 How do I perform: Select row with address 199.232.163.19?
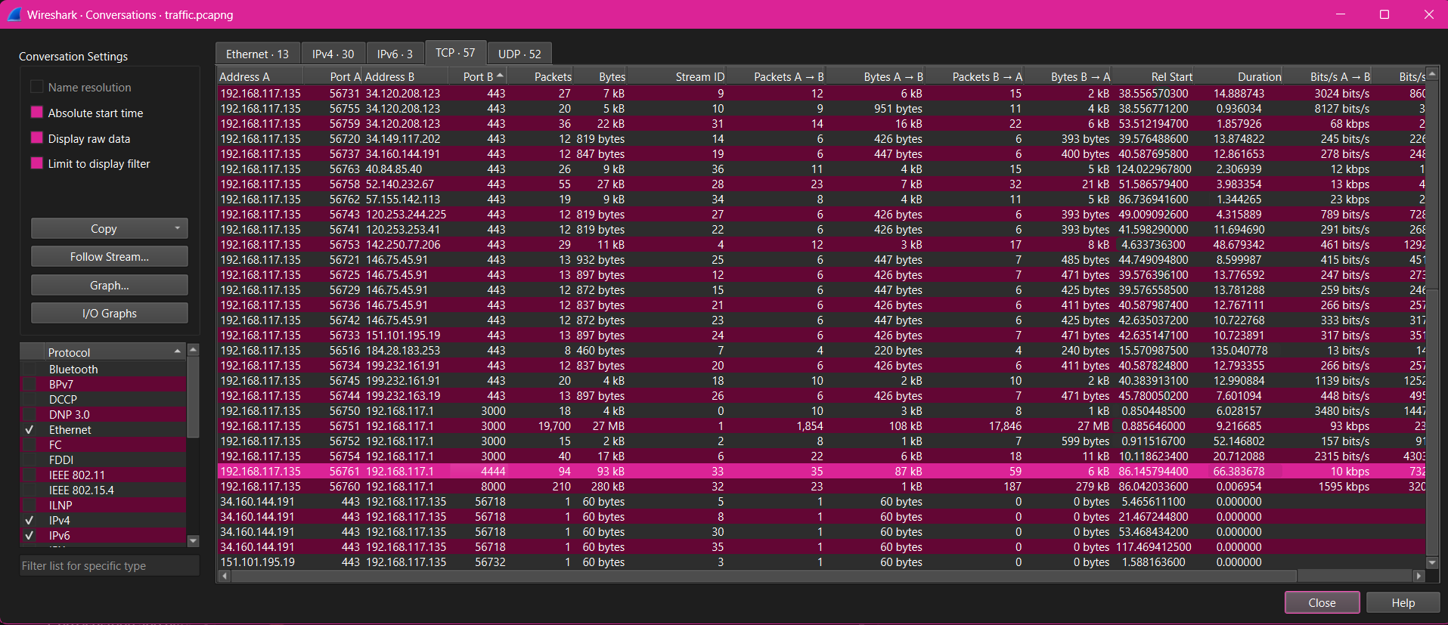tap(821, 395)
